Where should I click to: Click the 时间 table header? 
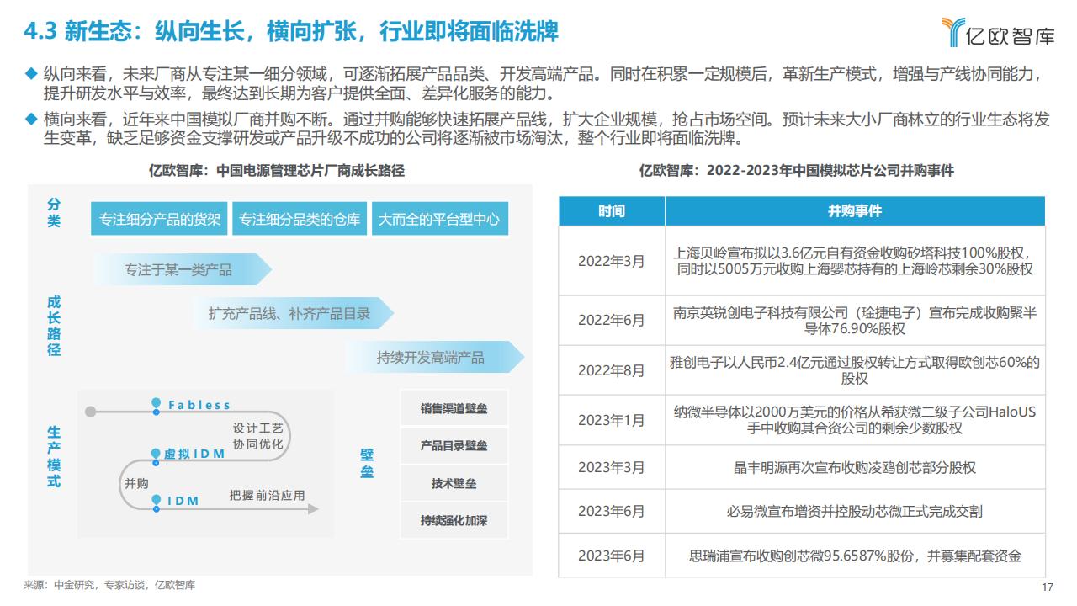click(612, 210)
